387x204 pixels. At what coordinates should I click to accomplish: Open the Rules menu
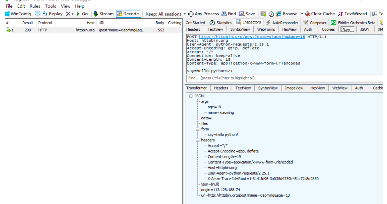click(35, 6)
